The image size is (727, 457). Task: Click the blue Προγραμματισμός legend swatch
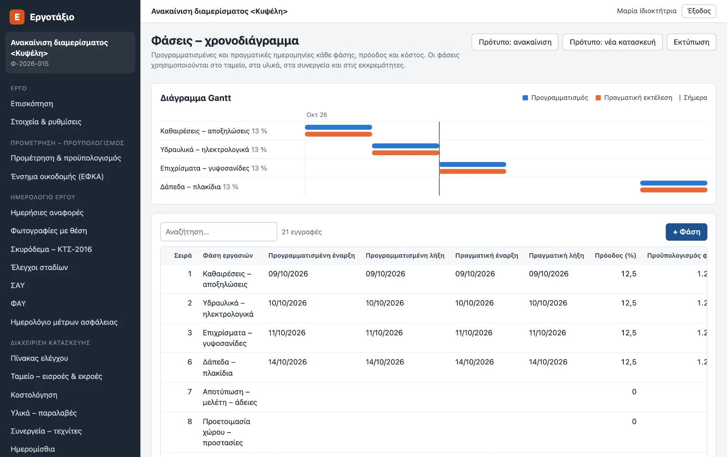point(525,98)
